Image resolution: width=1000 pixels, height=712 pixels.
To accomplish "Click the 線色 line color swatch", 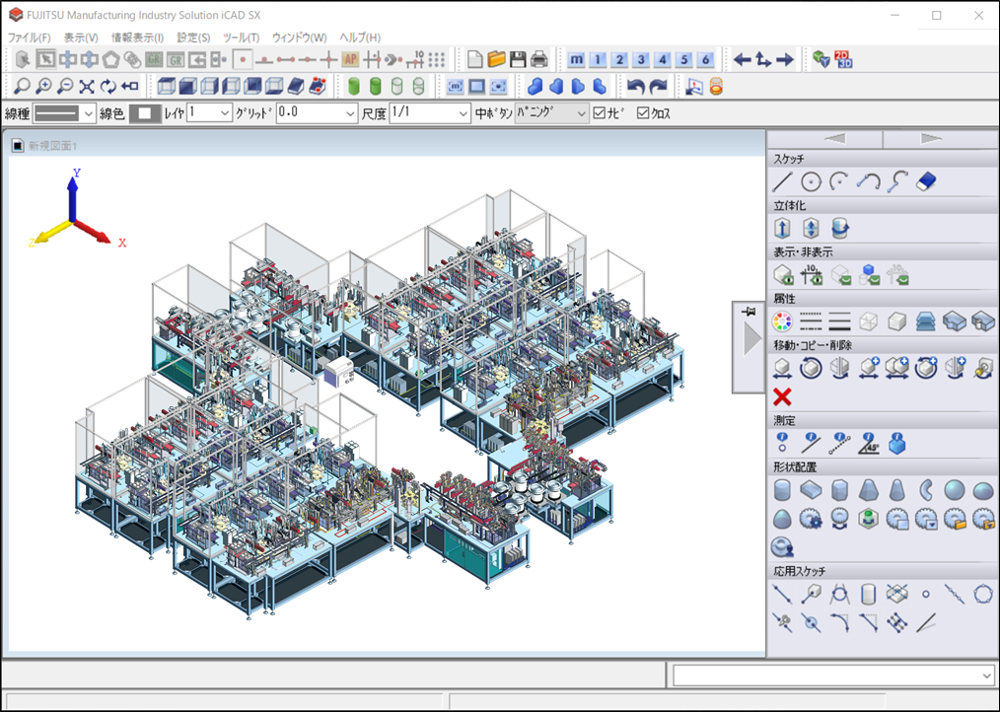I will (145, 113).
